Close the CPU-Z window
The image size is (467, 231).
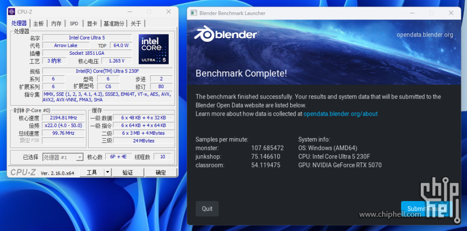coord(168,11)
